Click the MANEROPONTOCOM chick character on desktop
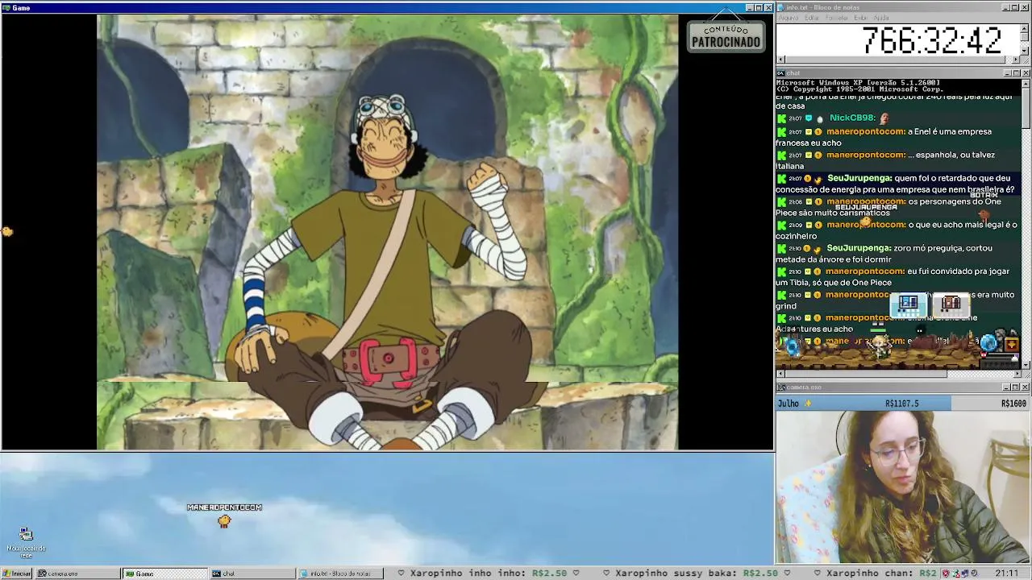This screenshot has height=580, width=1032. (224, 521)
